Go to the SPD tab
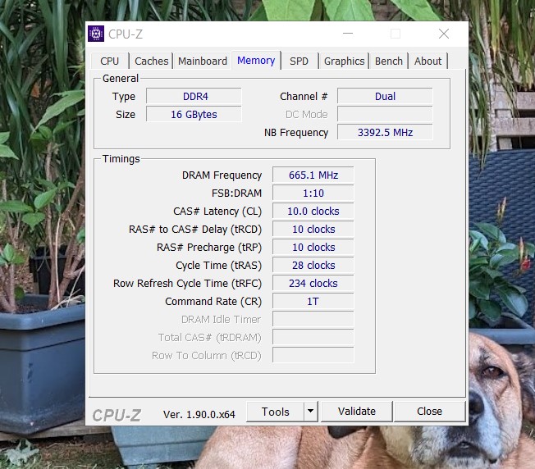 (x=299, y=61)
